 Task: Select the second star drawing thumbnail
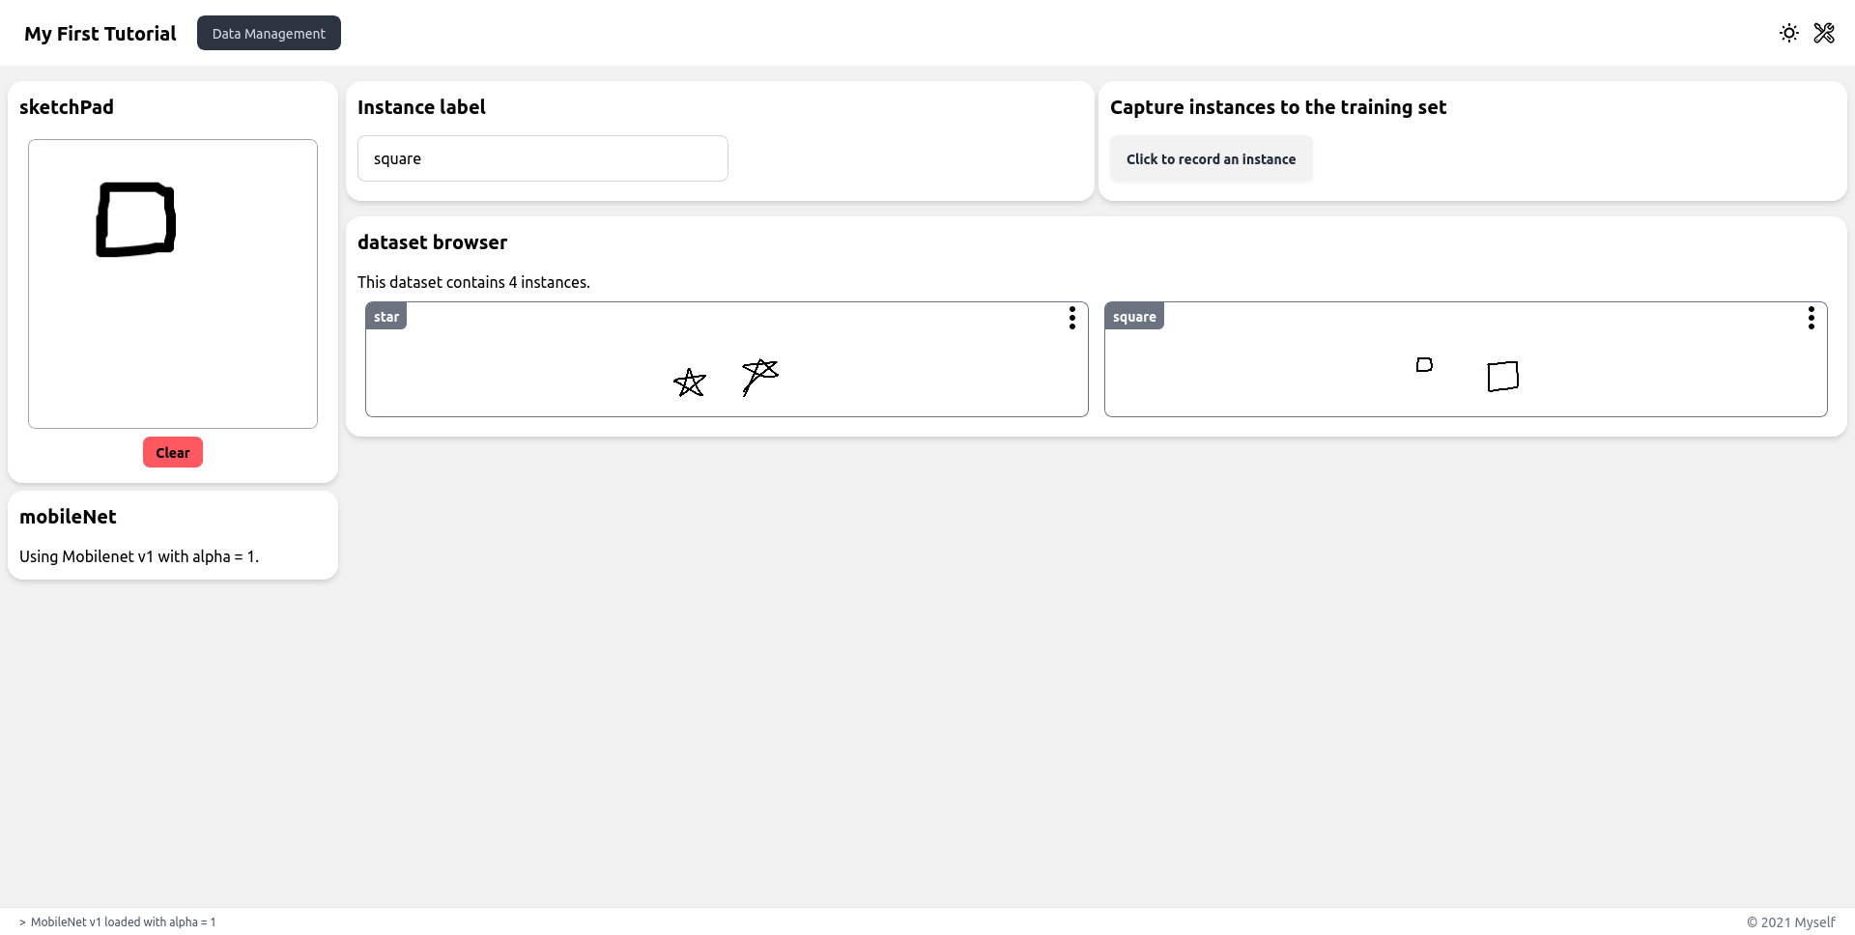(x=760, y=377)
